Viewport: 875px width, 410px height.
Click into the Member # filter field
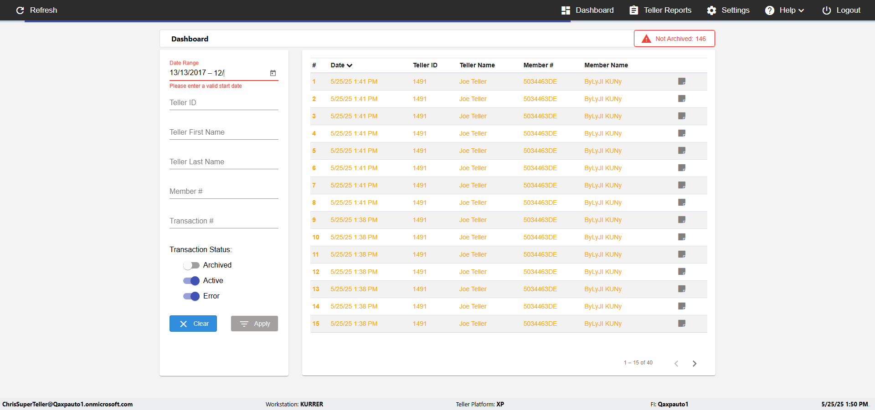[x=224, y=192]
